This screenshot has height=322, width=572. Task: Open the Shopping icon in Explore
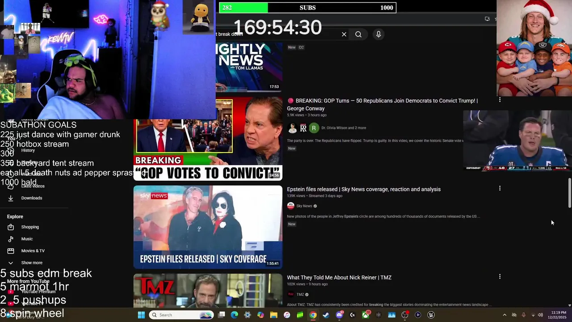click(x=11, y=227)
